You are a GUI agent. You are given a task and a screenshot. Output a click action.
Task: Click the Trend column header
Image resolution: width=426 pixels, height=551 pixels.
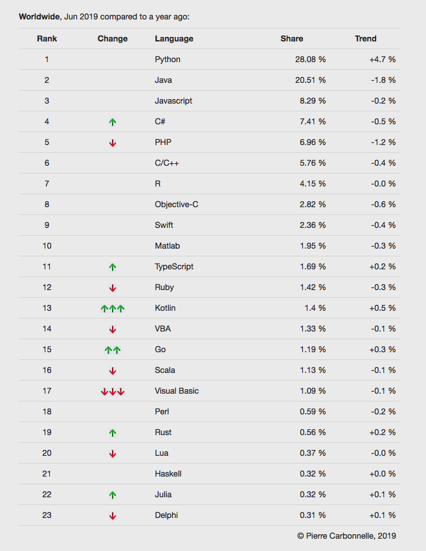366,39
